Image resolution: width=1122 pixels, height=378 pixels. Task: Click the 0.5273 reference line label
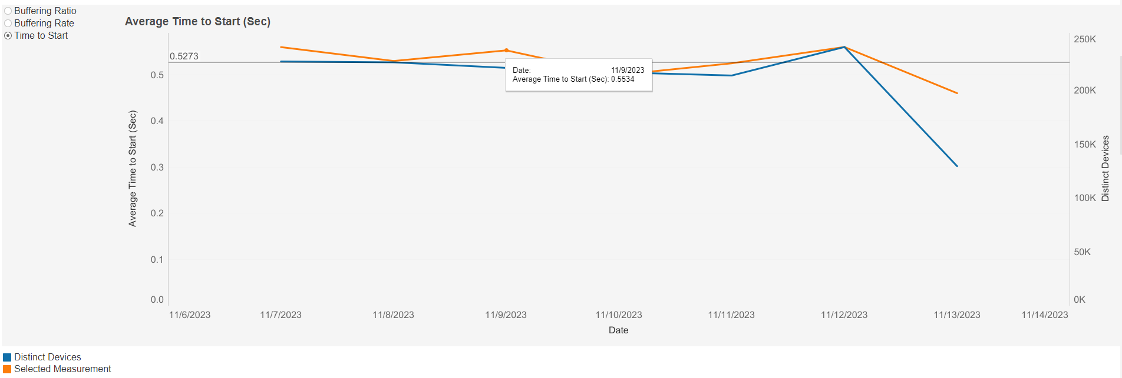pyautogui.click(x=184, y=56)
